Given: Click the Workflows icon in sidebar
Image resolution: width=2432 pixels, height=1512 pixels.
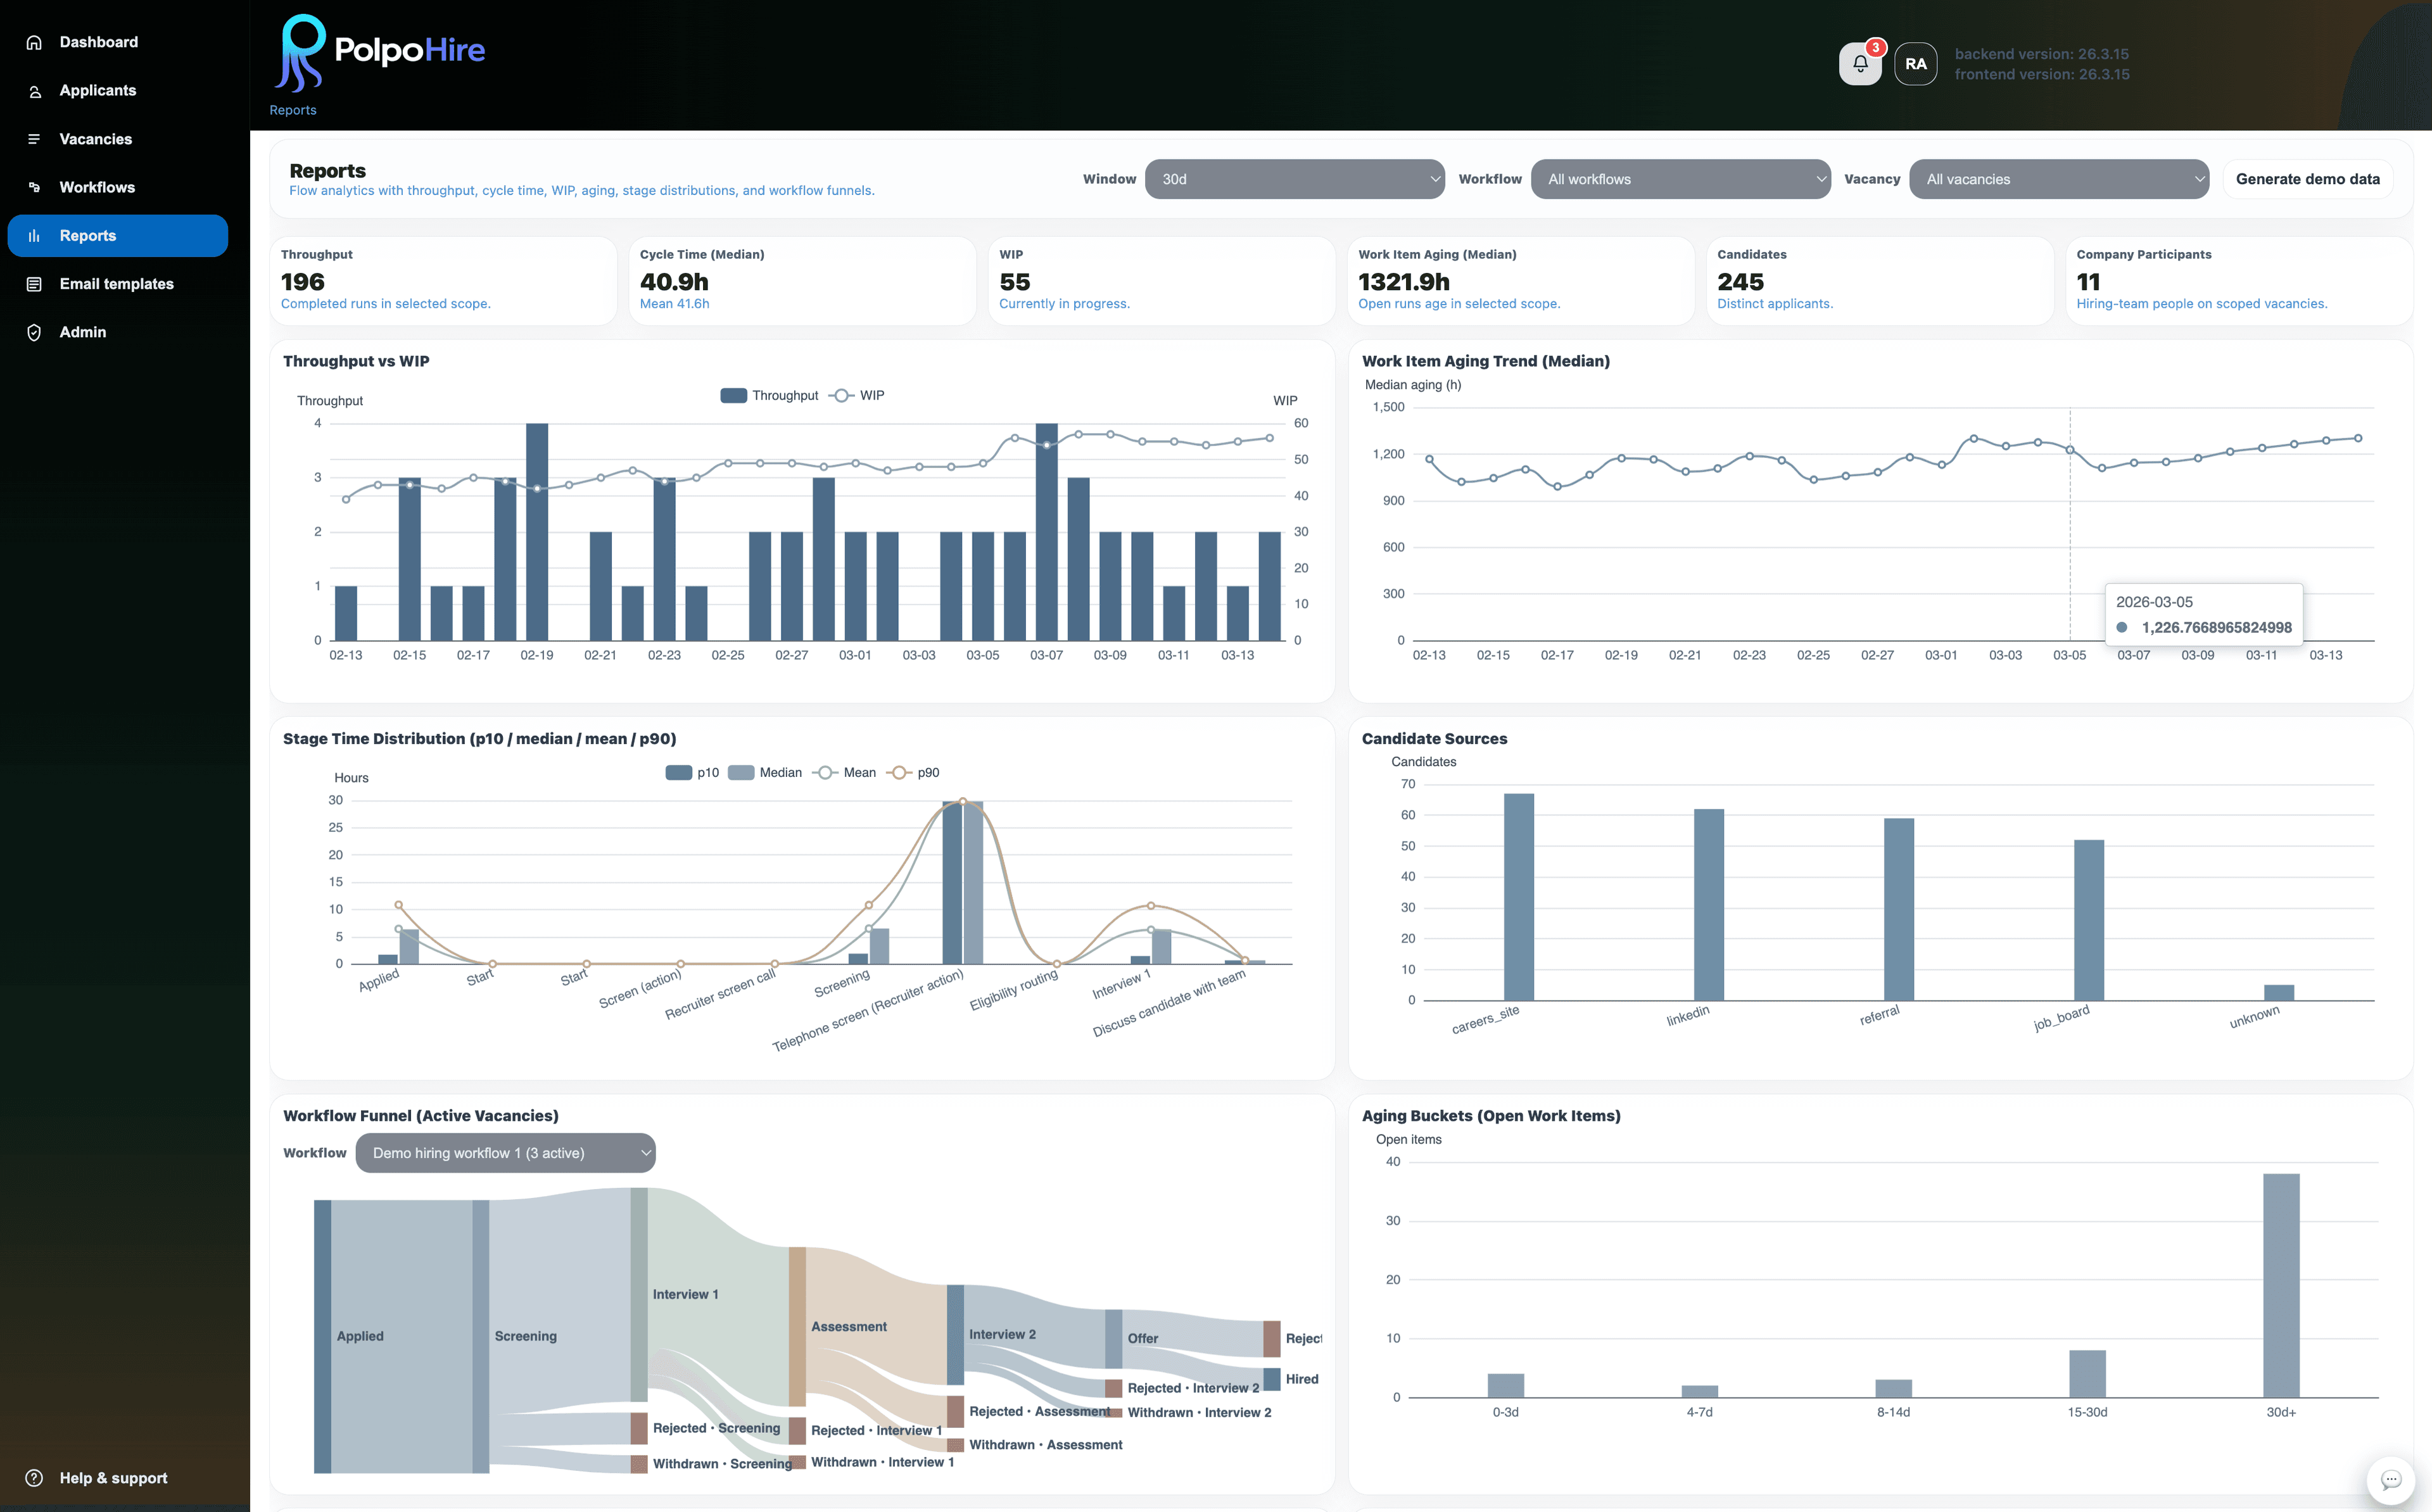Looking at the screenshot, I should coord(34,187).
